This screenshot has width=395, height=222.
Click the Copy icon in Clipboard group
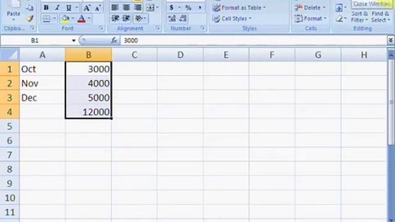[30, 7]
